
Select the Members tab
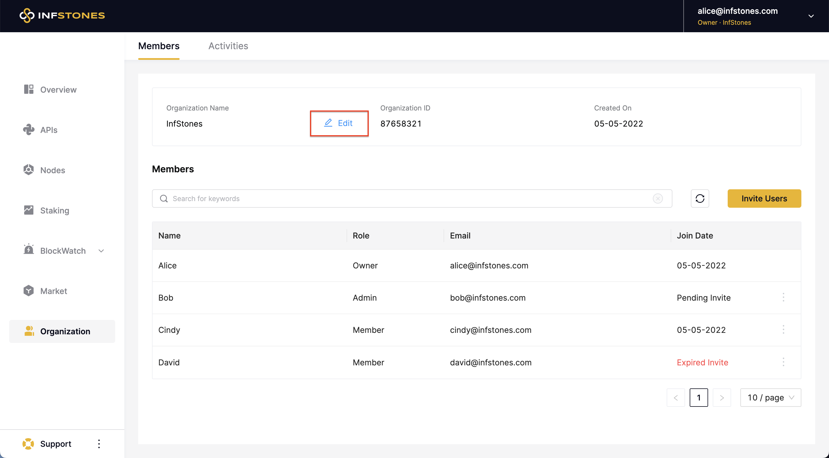tap(159, 46)
